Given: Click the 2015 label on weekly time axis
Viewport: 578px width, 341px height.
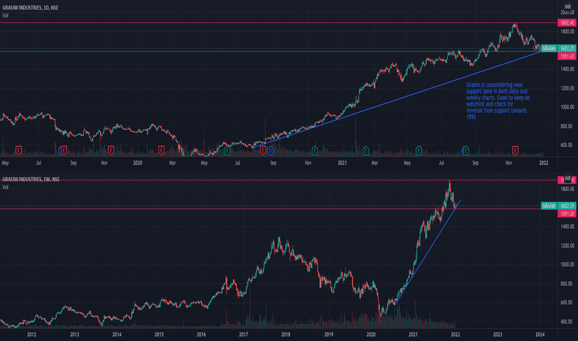Looking at the screenshot, I should tap(159, 335).
